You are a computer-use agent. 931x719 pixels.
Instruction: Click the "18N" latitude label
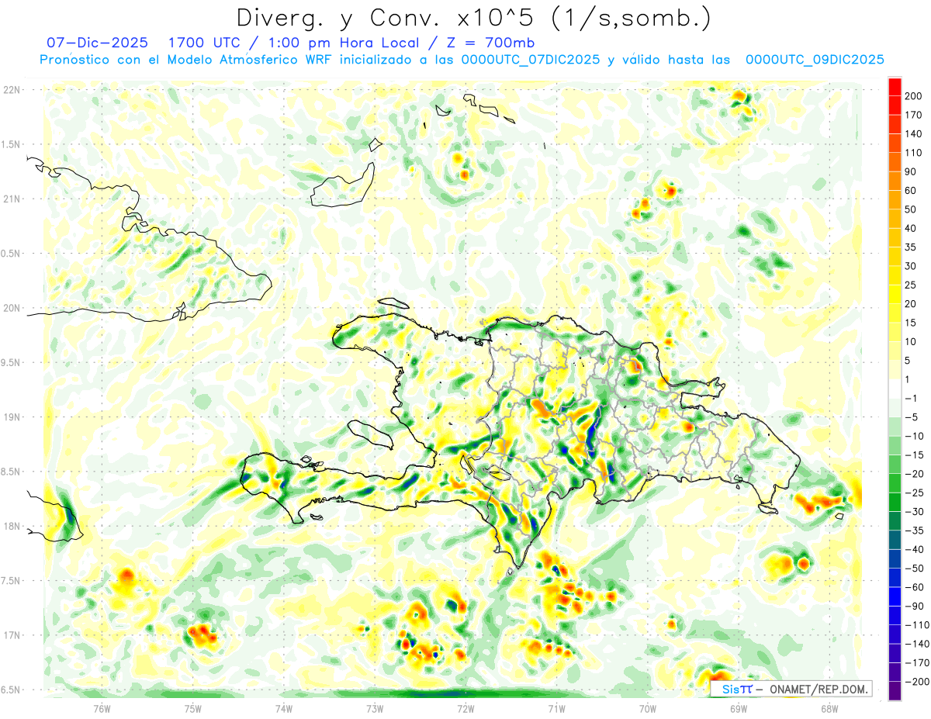tap(11, 526)
